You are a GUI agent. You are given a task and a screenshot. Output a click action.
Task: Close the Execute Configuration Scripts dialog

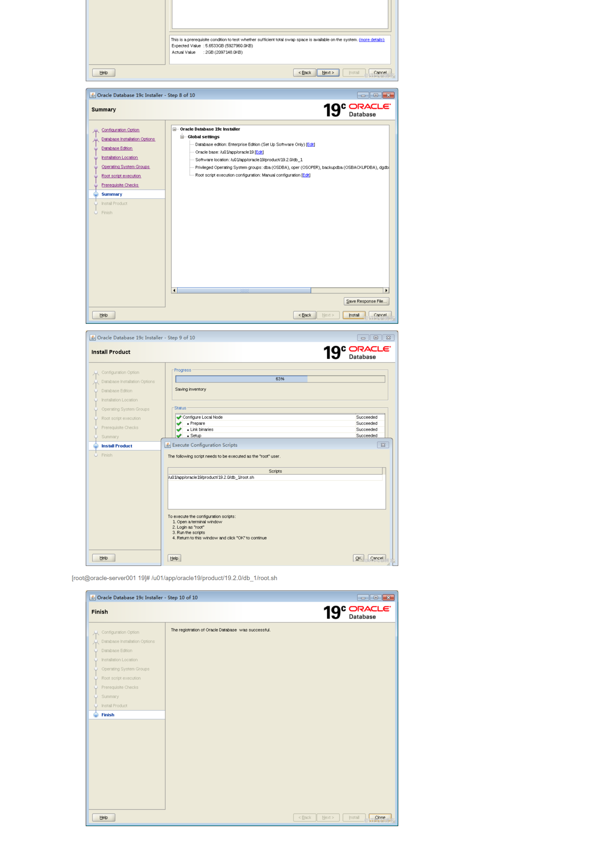pos(383,445)
